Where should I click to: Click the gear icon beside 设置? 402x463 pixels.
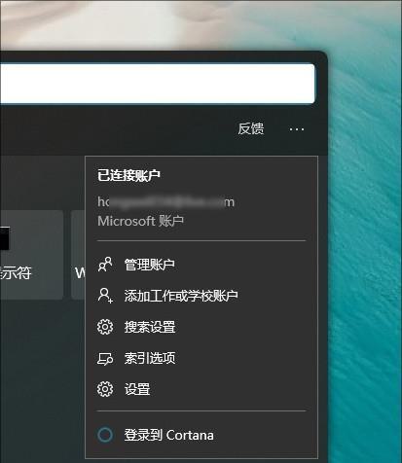[x=105, y=389]
